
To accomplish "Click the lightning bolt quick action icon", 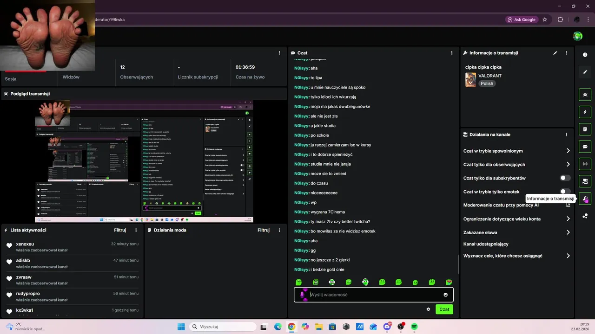I will [x=585, y=112].
